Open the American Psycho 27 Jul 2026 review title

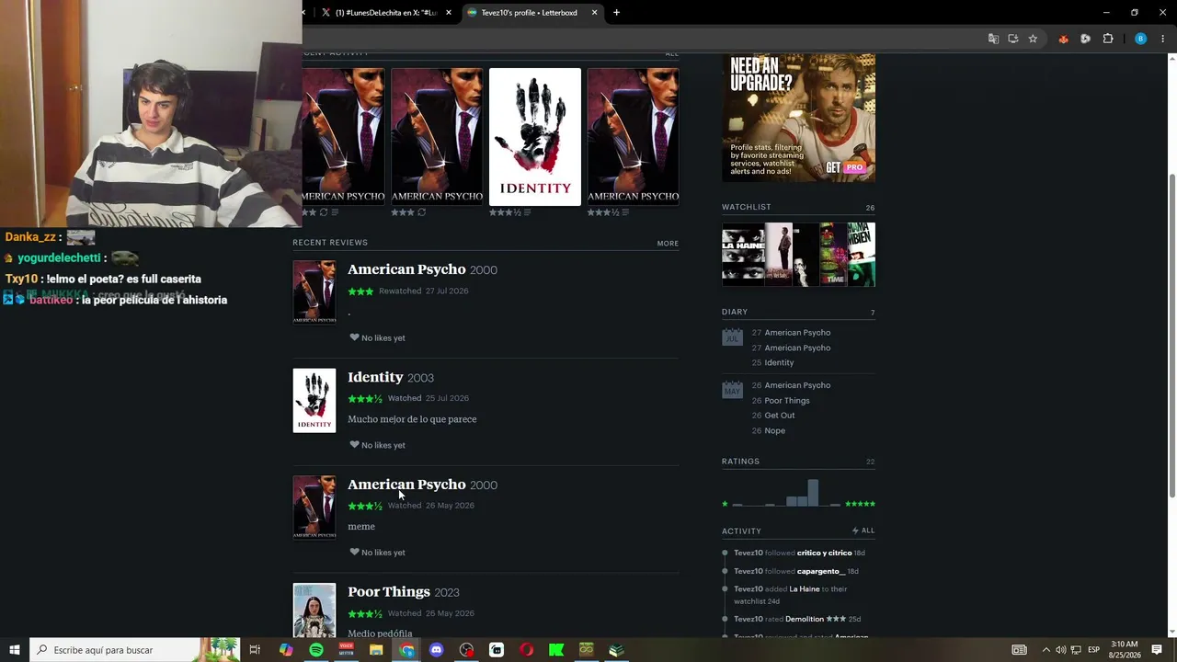coord(406,269)
